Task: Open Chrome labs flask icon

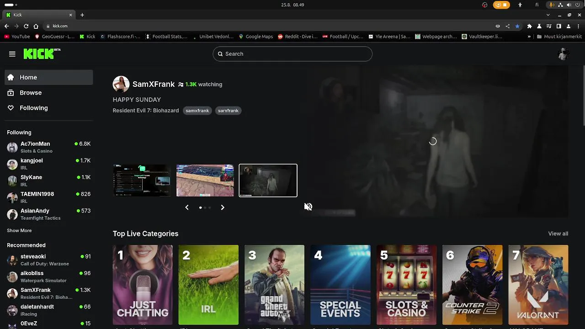Action: tap(539, 26)
